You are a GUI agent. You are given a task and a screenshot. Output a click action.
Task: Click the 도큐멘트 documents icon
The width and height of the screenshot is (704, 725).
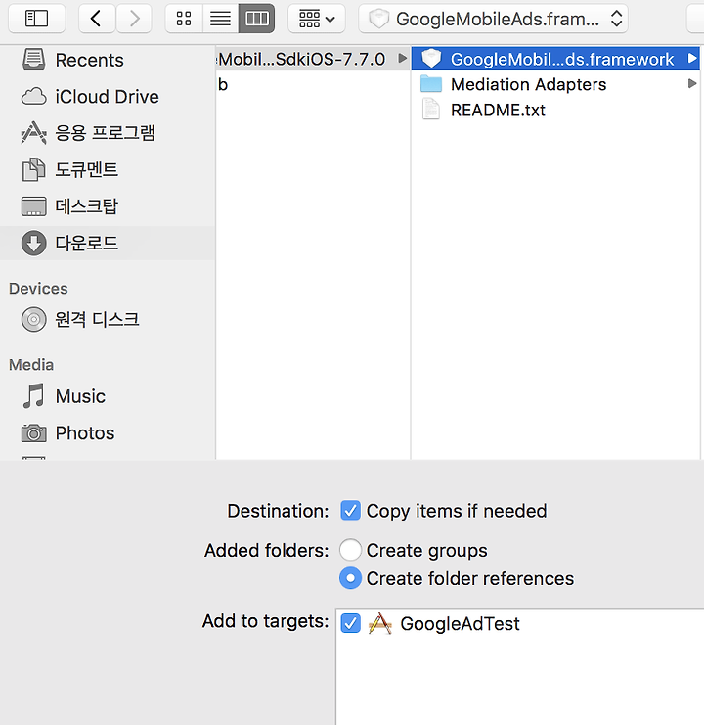(33, 169)
